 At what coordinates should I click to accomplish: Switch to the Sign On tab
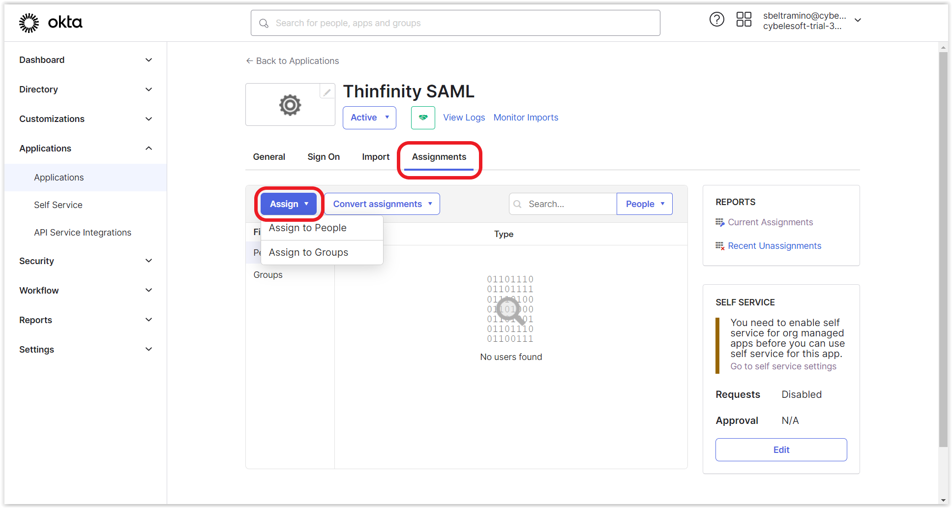click(324, 157)
